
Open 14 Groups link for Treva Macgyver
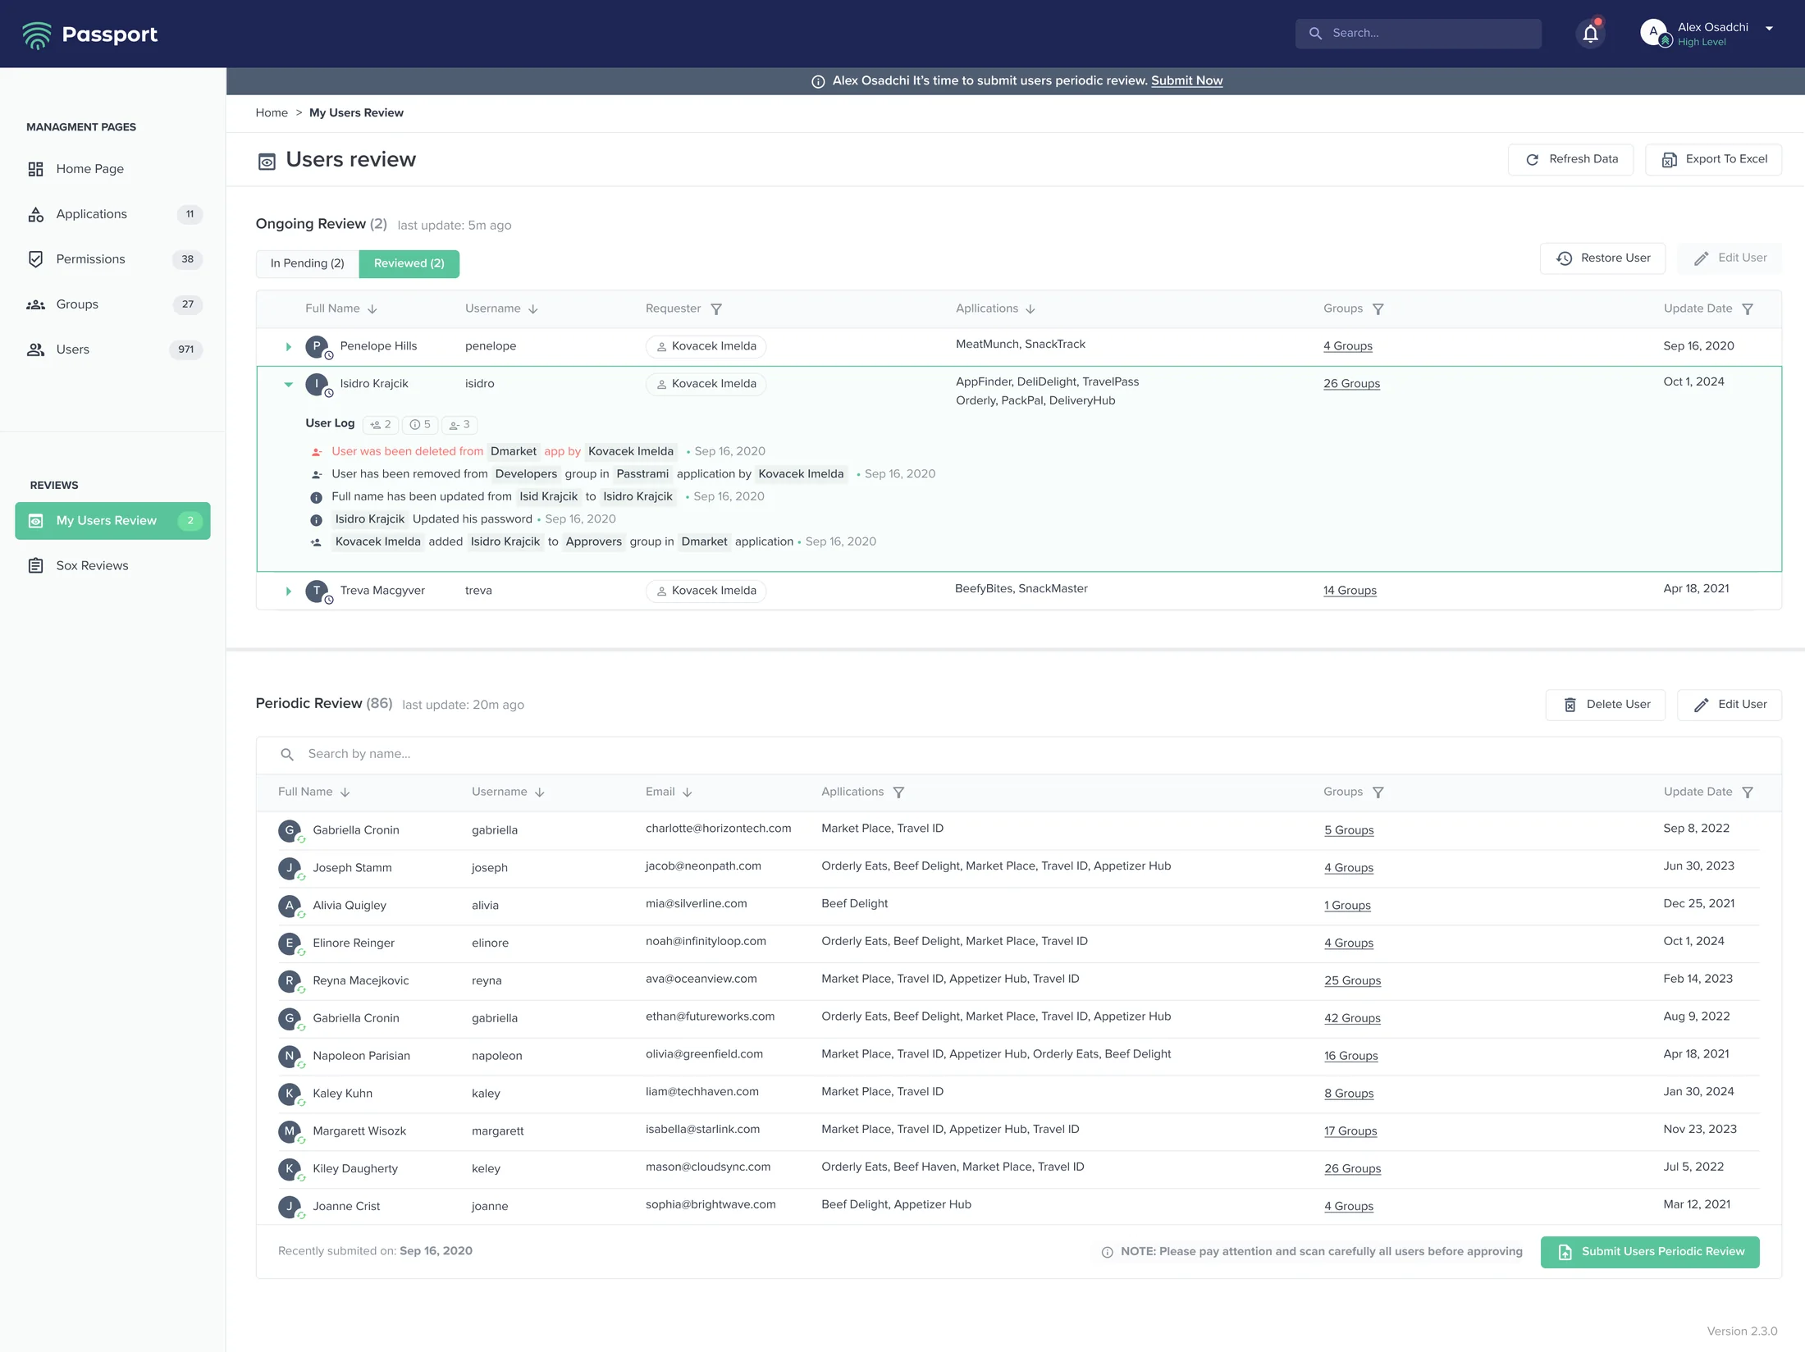1350,591
